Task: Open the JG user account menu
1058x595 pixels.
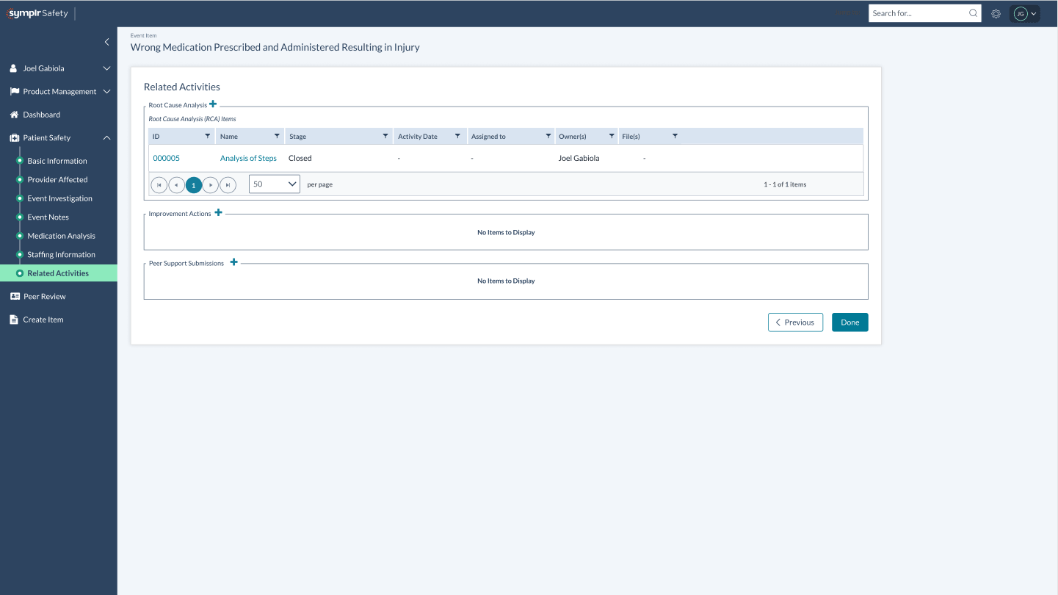Action: point(1025,13)
